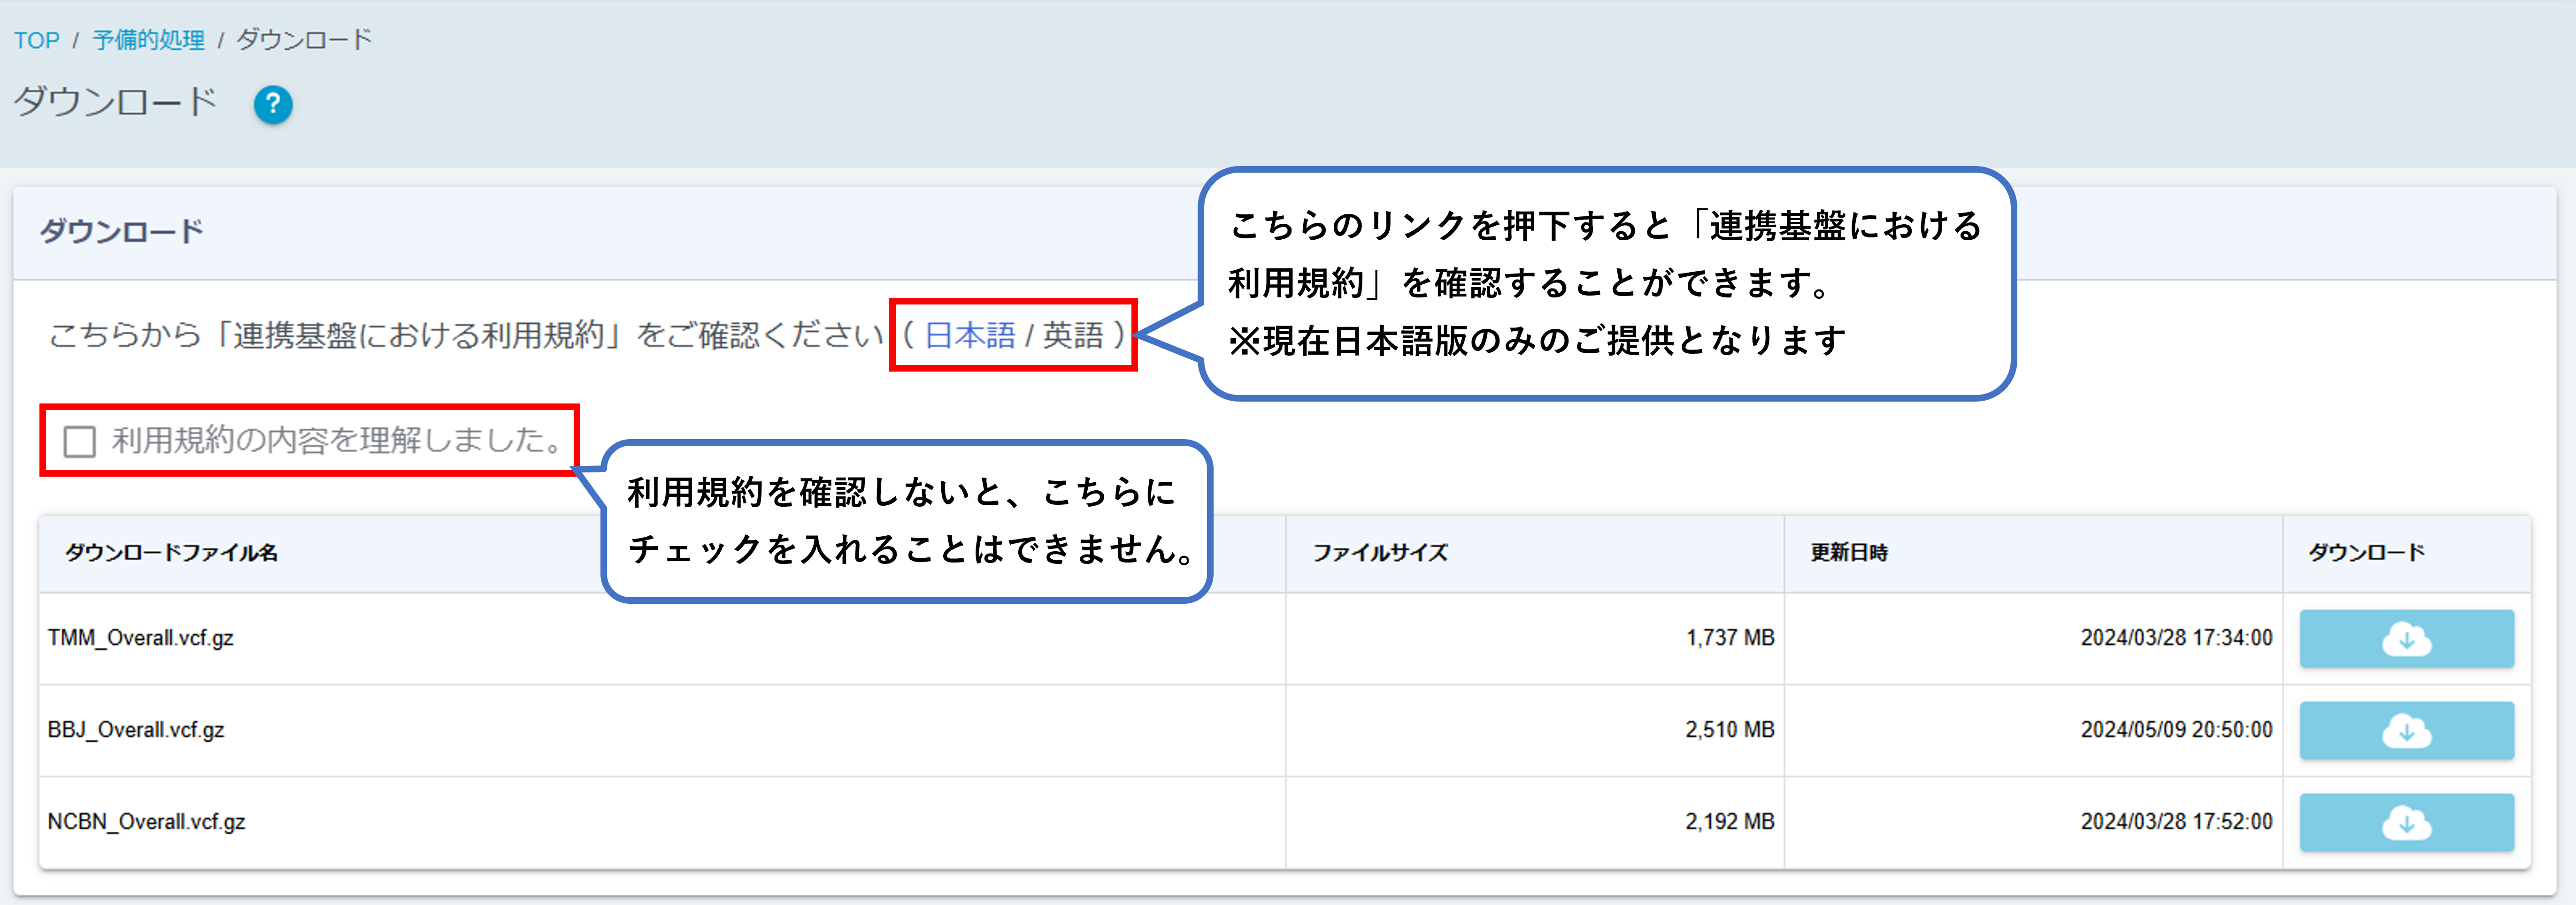Image resolution: width=2576 pixels, height=905 pixels.
Task: Go to 予備的処理 breadcrumb link
Action: point(148,40)
